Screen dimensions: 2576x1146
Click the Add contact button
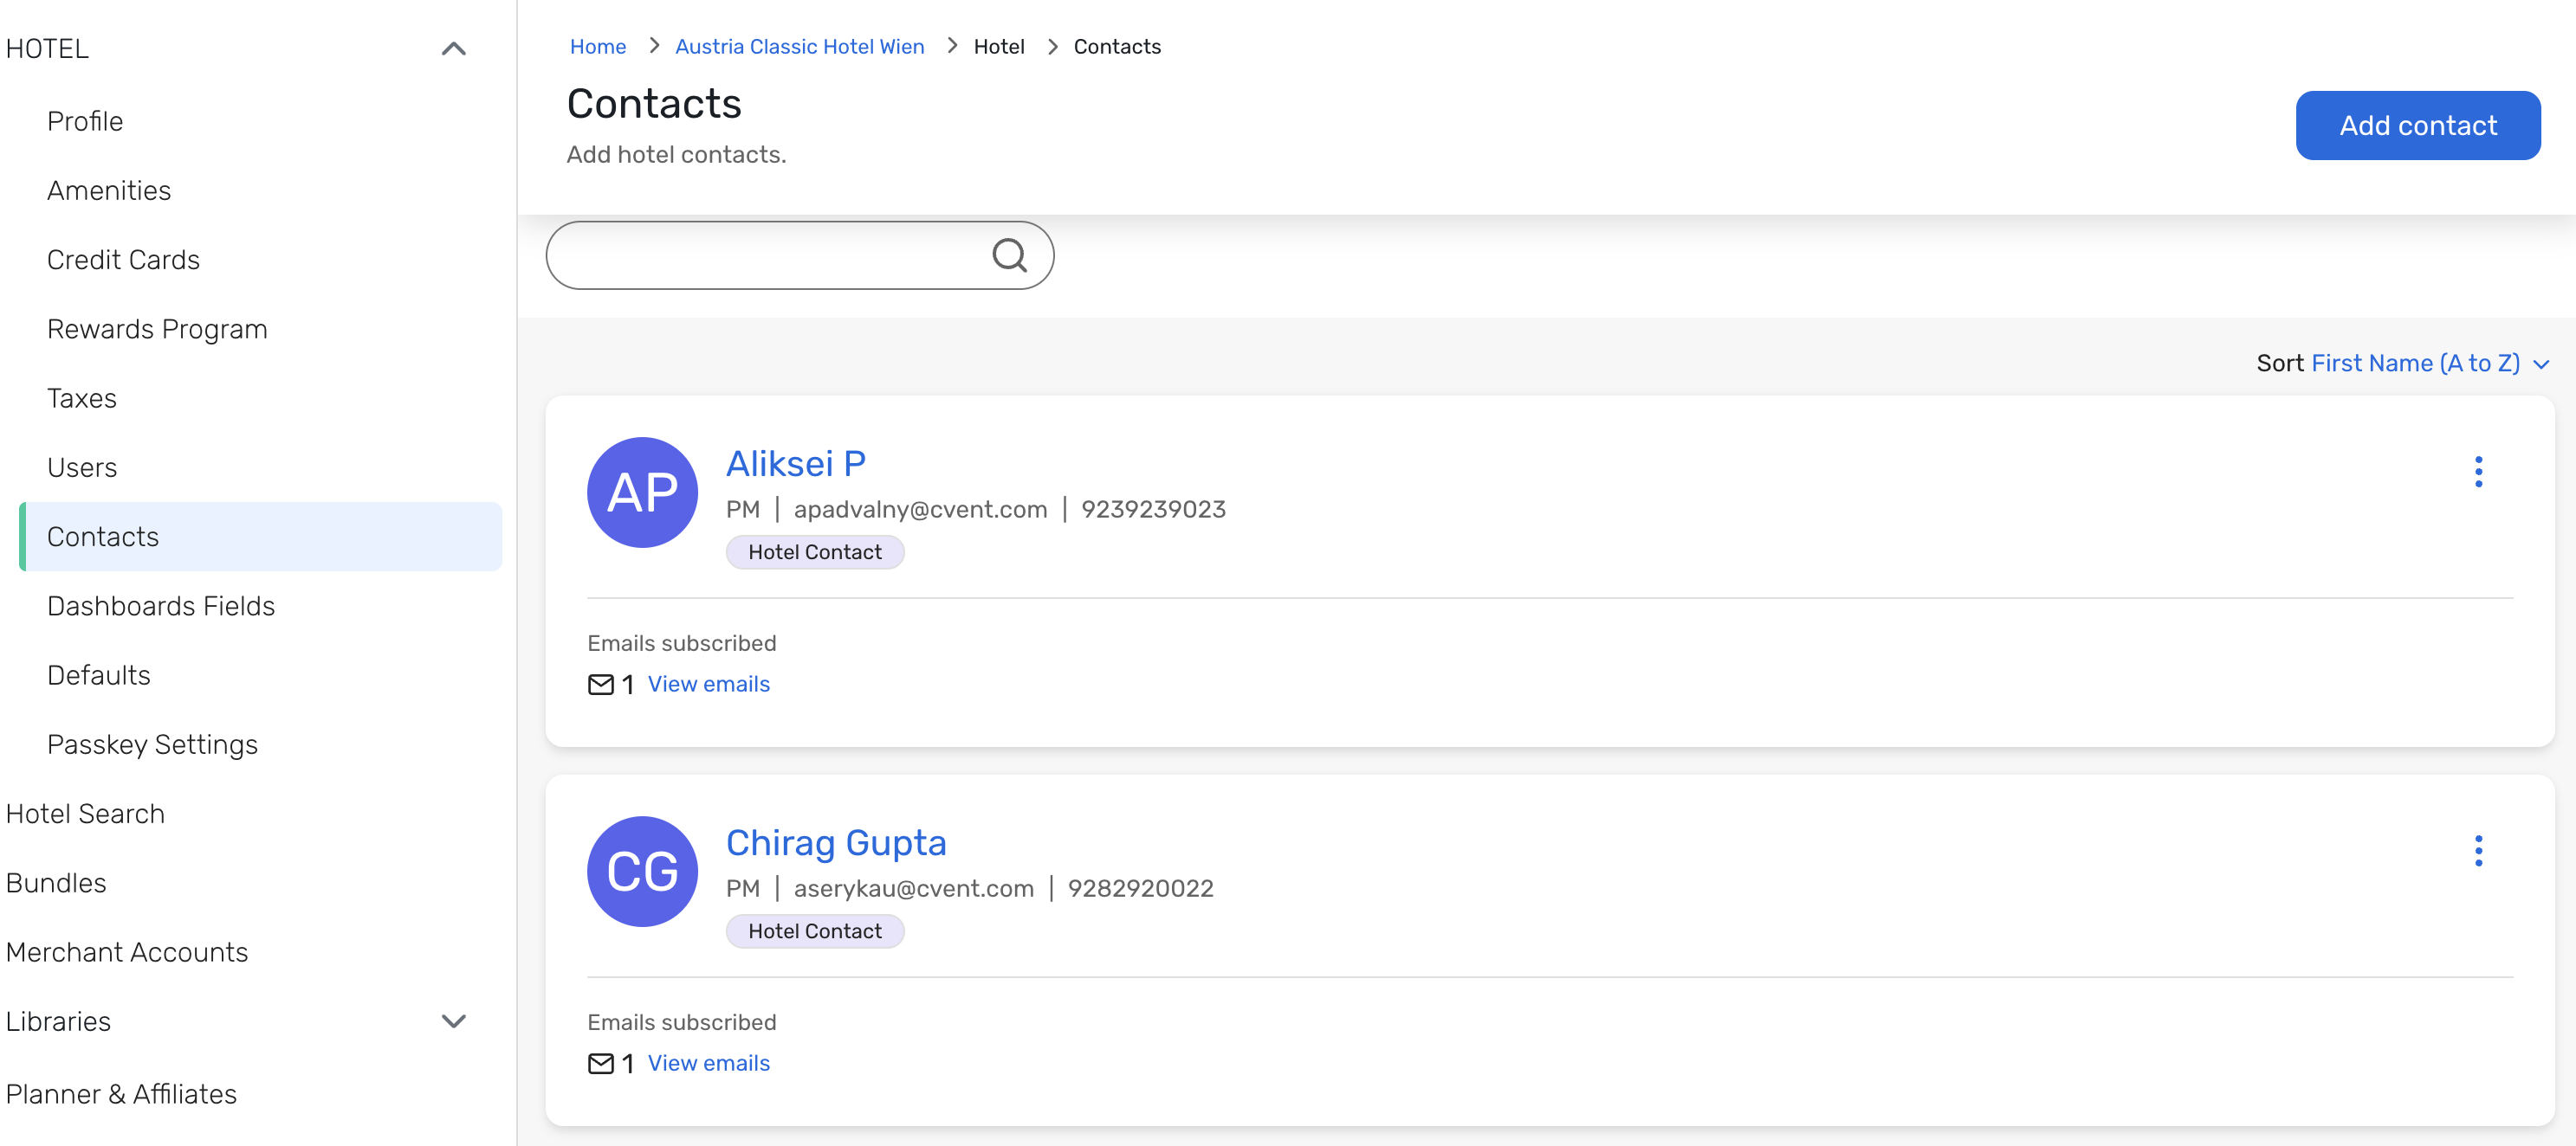tap(2417, 125)
